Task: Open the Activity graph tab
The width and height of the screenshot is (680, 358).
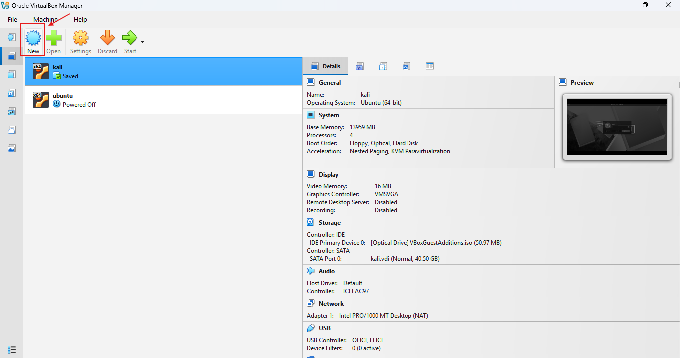Action: tap(407, 66)
